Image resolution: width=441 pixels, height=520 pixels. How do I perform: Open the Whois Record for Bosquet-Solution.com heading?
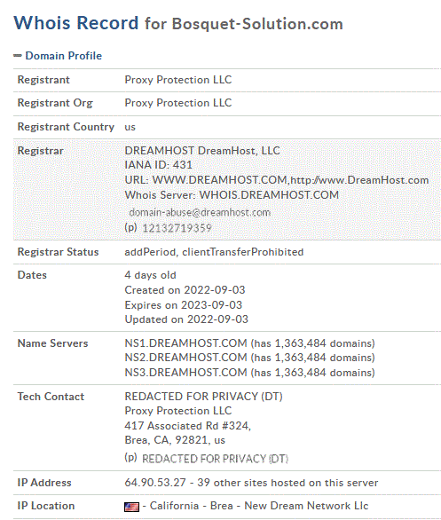(178, 23)
